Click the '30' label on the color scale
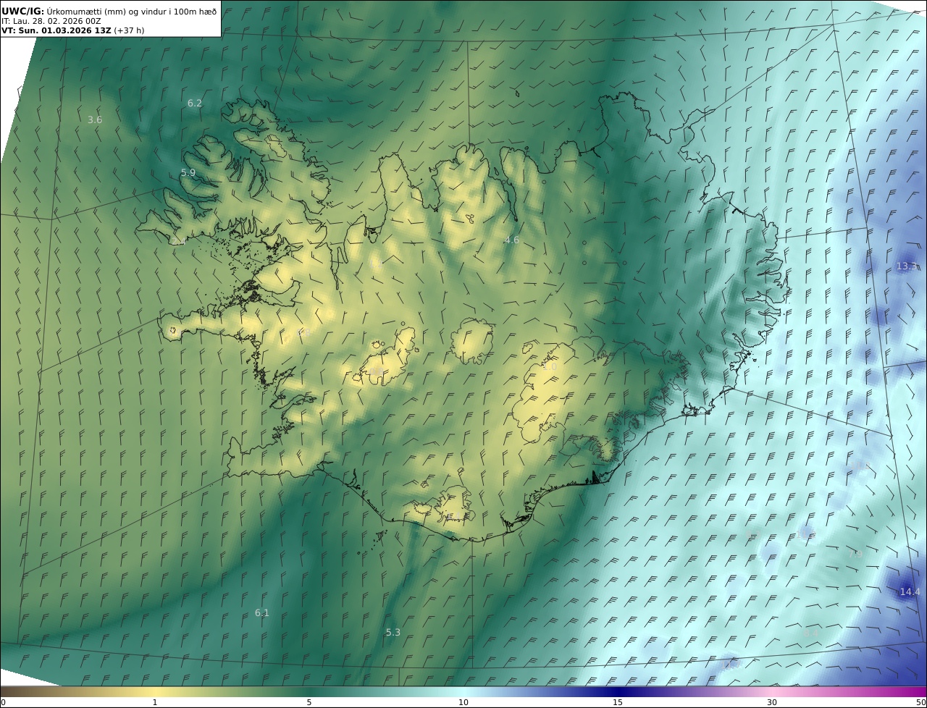 [x=772, y=702]
